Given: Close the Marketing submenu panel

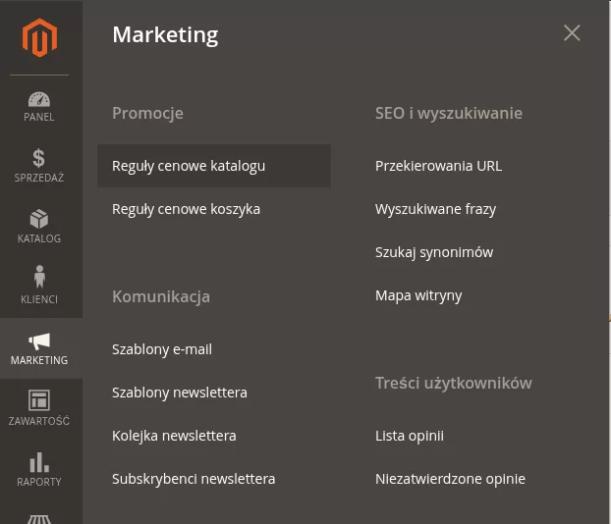Looking at the screenshot, I should pyautogui.click(x=572, y=33).
